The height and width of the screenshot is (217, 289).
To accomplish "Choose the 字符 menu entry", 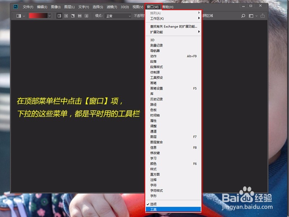I will 173,185.
